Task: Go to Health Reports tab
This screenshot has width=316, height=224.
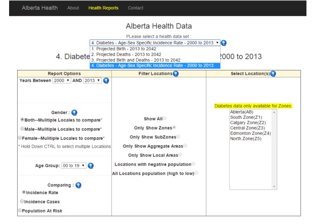Action: point(103,8)
